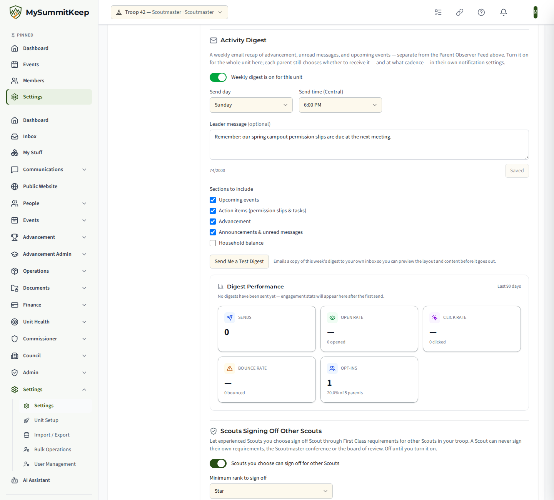This screenshot has height=500, width=554.
Task: Click the Opt-Ins people icon
Action: pyautogui.click(x=332, y=368)
